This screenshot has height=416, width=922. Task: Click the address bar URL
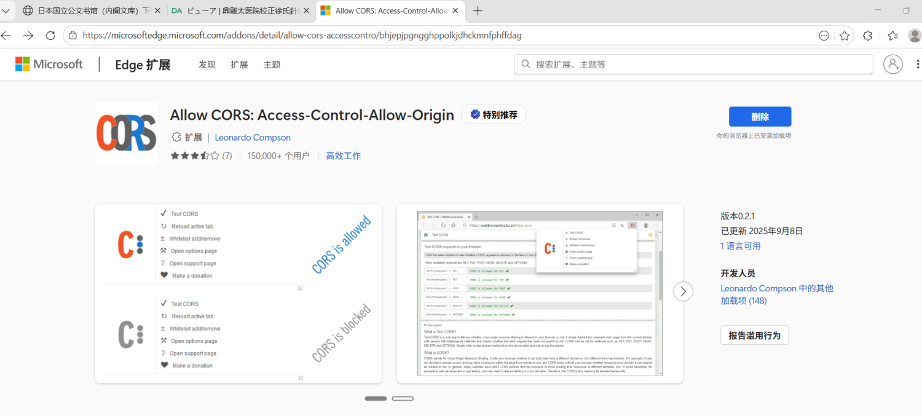point(302,36)
